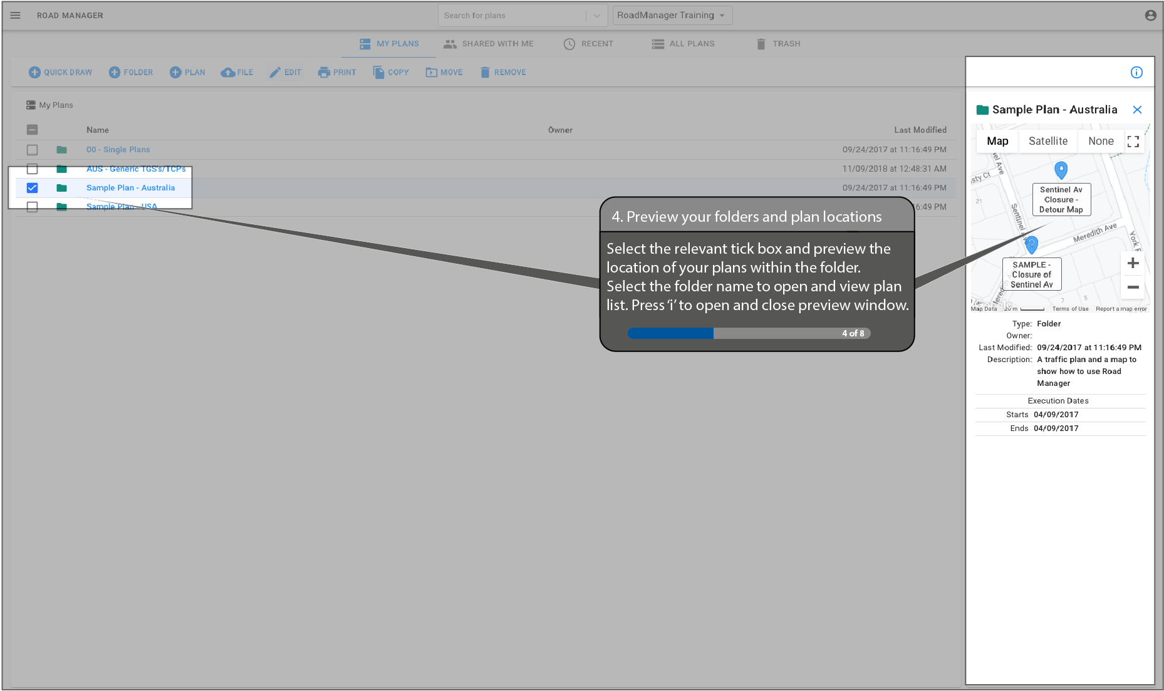
Task: Open the 00 - Single Plans folder link
Action: (x=118, y=150)
